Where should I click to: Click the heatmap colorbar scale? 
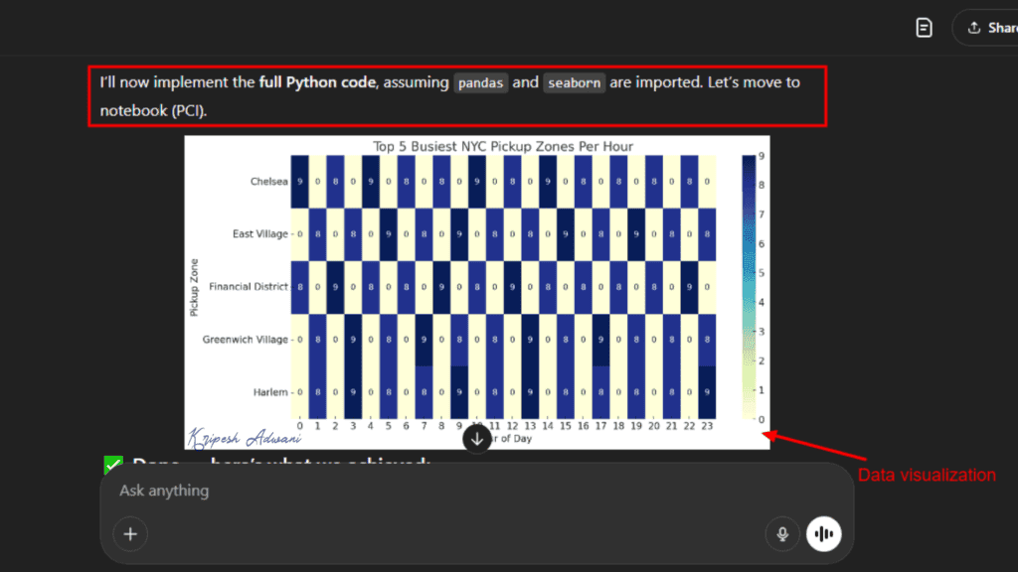coord(748,288)
